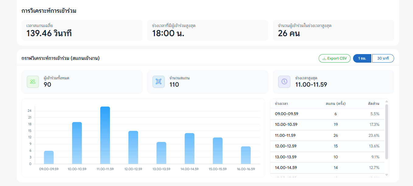Click the 11.00-11.59 peak period card value
413x186 pixels.
[311, 85]
